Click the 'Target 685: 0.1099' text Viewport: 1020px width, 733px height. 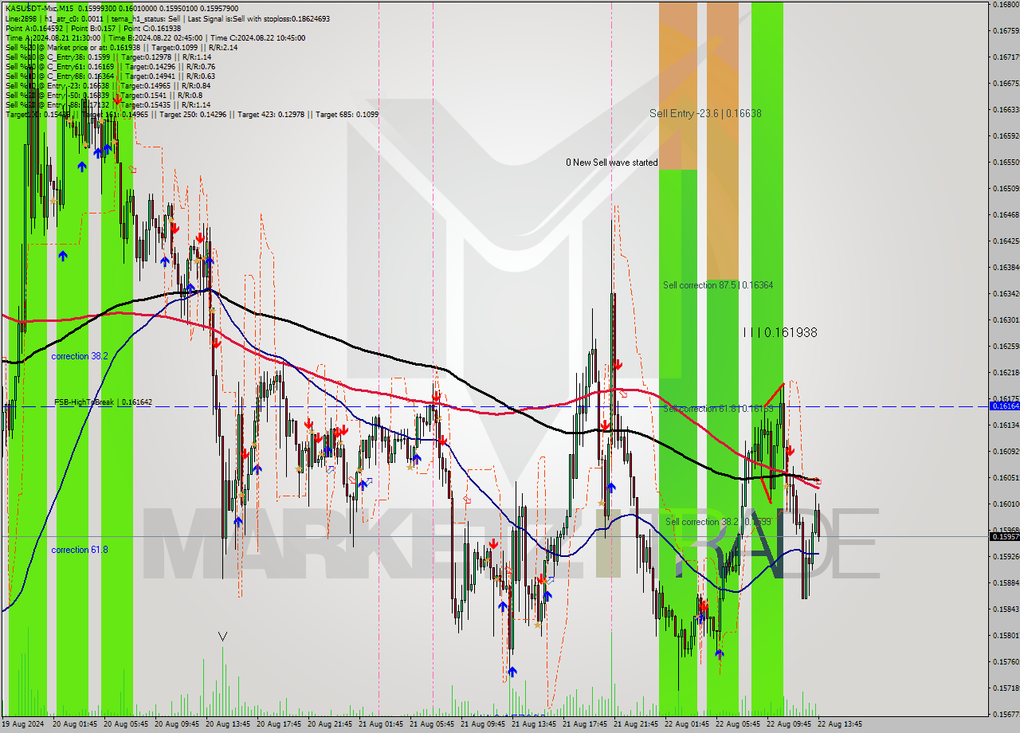(347, 114)
